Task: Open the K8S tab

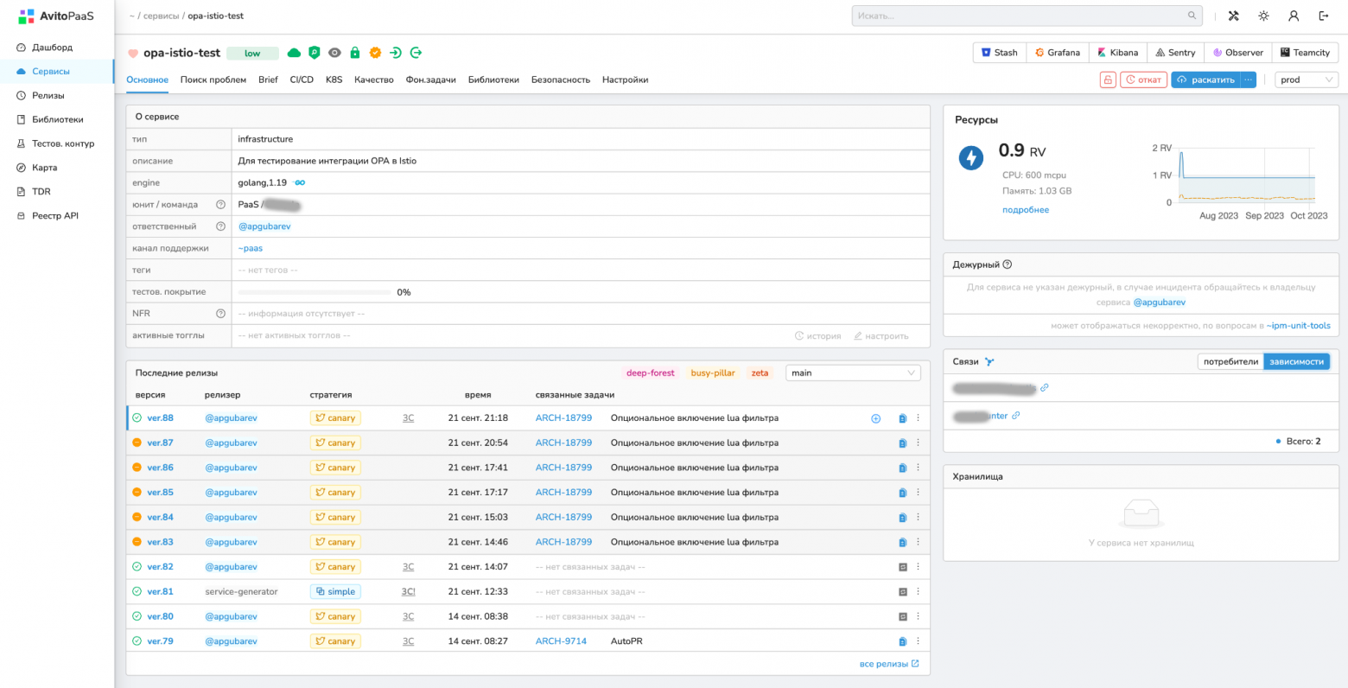Action: [334, 80]
